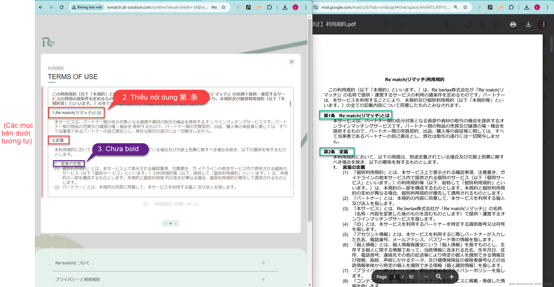Print the PDF using the printer icon
The height and width of the screenshot is (287, 554).
click(x=513, y=25)
